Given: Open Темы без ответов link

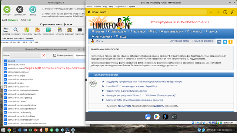Looking at the screenshot, I should pyautogui.click(x=203, y=41).
